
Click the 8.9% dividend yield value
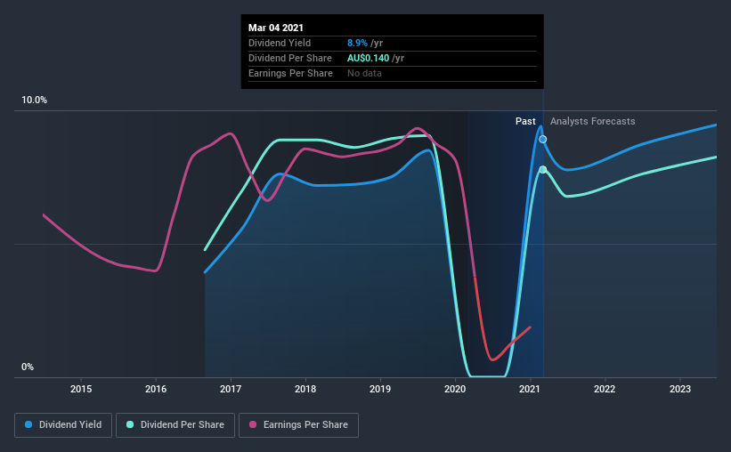click(357, 43)
